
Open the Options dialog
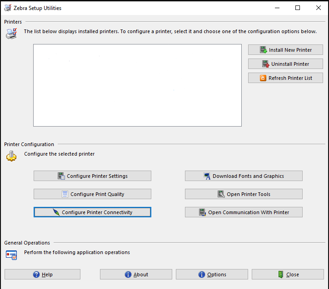point(212,274)
